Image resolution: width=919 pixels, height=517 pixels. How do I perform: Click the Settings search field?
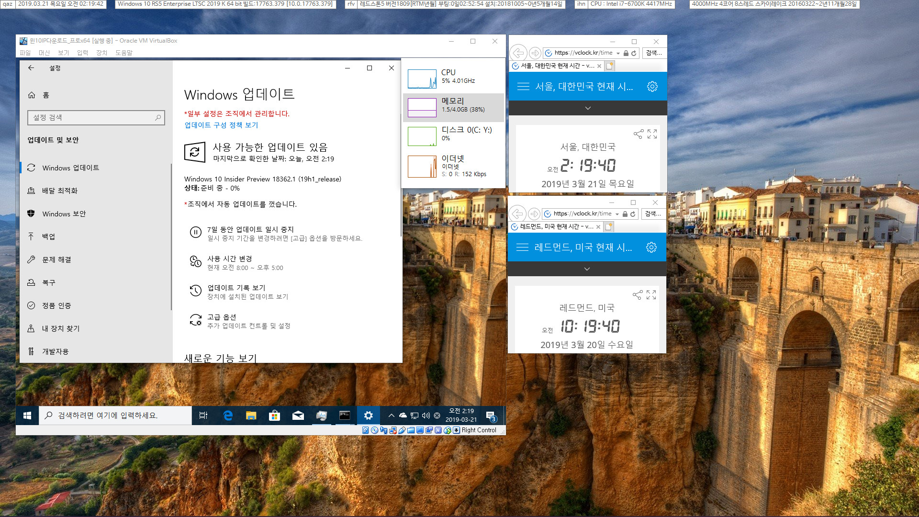point(96,117)
